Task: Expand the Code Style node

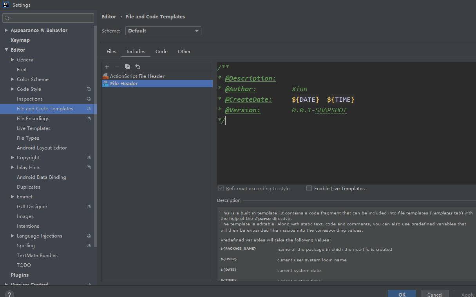Action: [13, 89]
